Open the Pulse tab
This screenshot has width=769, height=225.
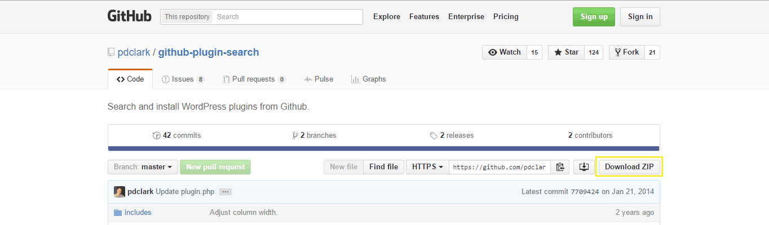[319, 79]
